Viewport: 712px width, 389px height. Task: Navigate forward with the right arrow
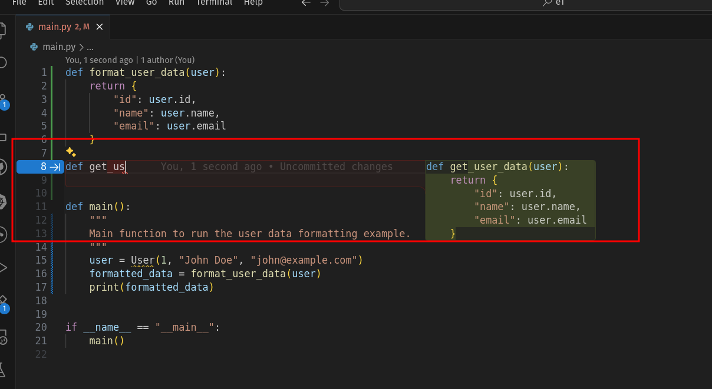[x=324, y=3]
